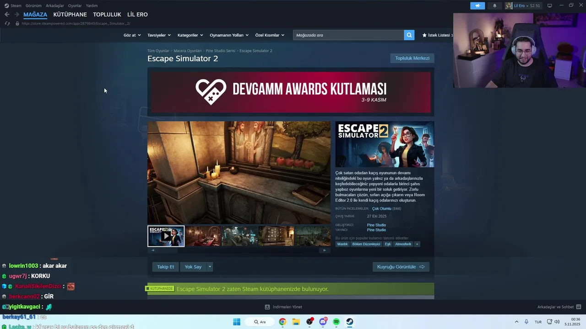Viewport: 586px width, 329px height.
Task: Click the announcements megaphone icon
Action: (477, 5)
